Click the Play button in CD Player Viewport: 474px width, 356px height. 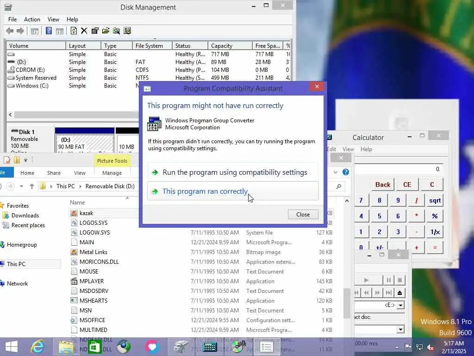tap(366, 280)
